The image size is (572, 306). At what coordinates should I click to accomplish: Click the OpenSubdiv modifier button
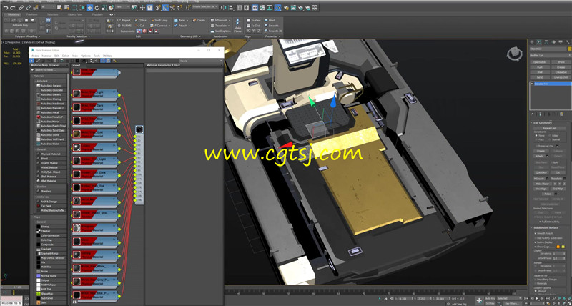coord(539,62)
